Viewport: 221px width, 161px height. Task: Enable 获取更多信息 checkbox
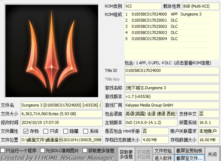tap(85, 151)
